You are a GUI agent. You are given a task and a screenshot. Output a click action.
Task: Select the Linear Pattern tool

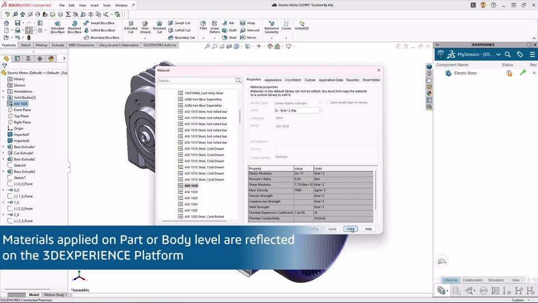[215, 27]
